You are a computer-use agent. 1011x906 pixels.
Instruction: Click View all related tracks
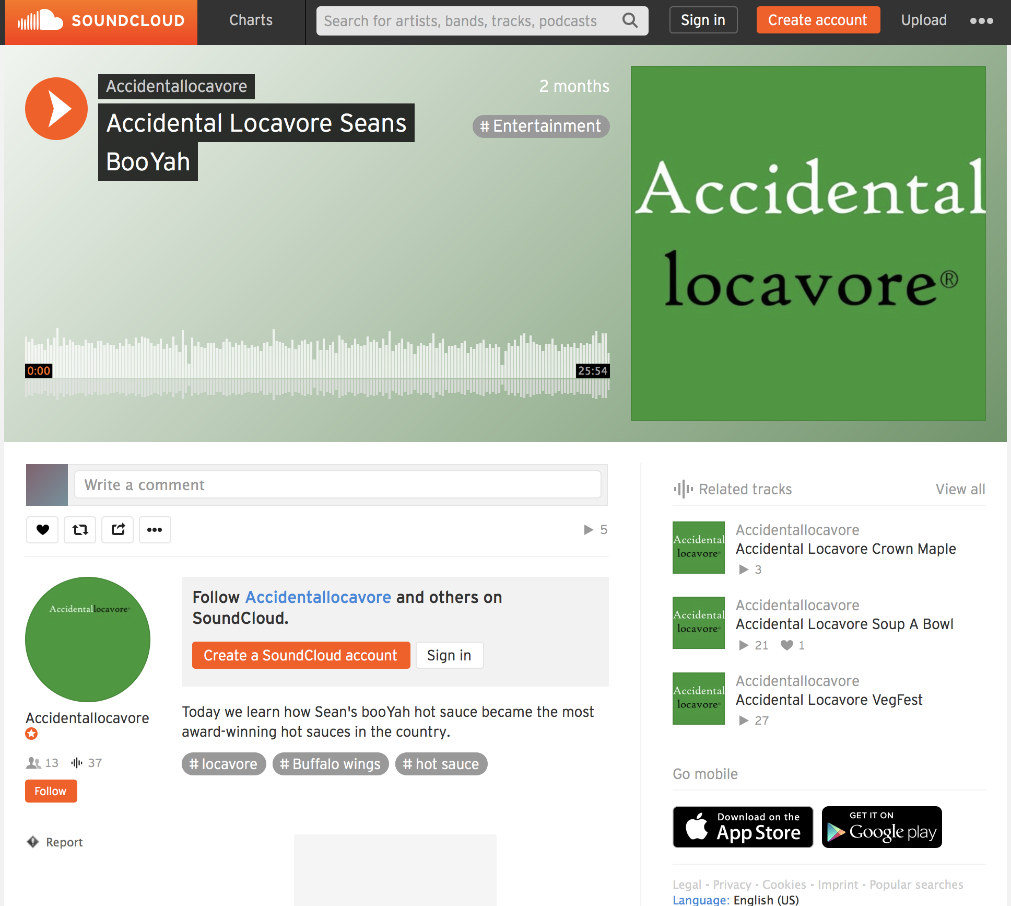960,489
